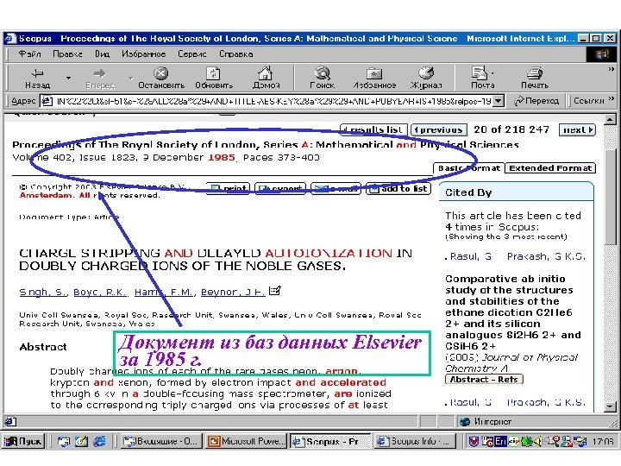Open the Справка menu
This screenshot has width=621, height=466.
click(236, 54)
